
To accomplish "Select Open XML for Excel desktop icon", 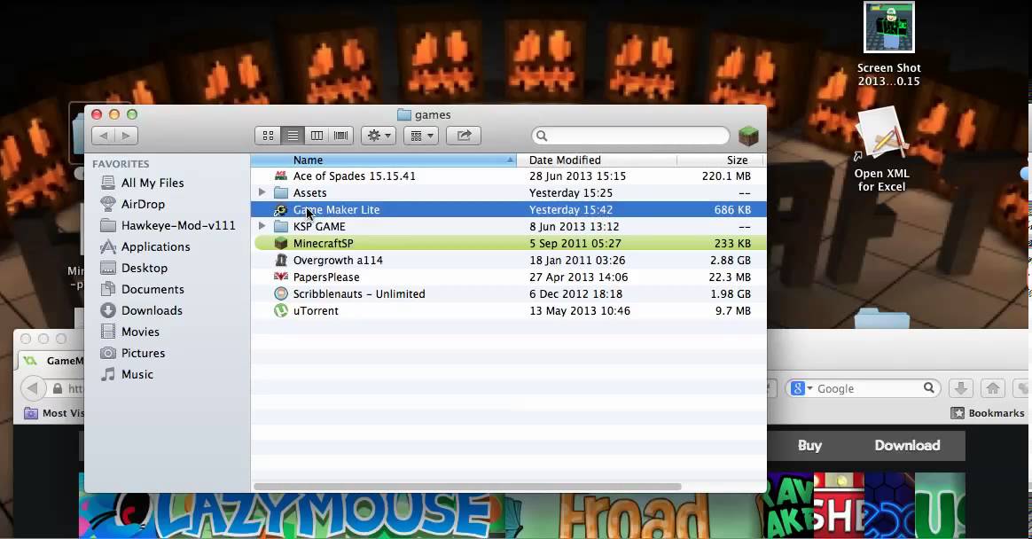I will 881,150.
